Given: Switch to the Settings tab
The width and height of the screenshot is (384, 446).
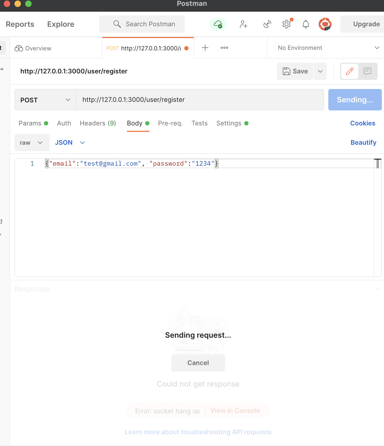Looking at the screenshot, I should [232, 123].
